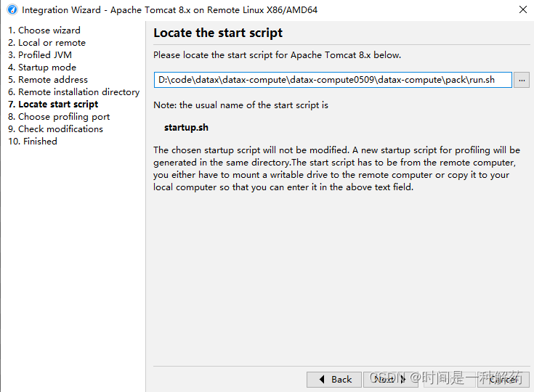The image size is (534, 392).
Task: Select step 9. Check modifications
Action: [x=55, y=129]
